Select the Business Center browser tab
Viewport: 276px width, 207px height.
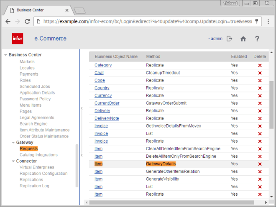pos(38,10)
